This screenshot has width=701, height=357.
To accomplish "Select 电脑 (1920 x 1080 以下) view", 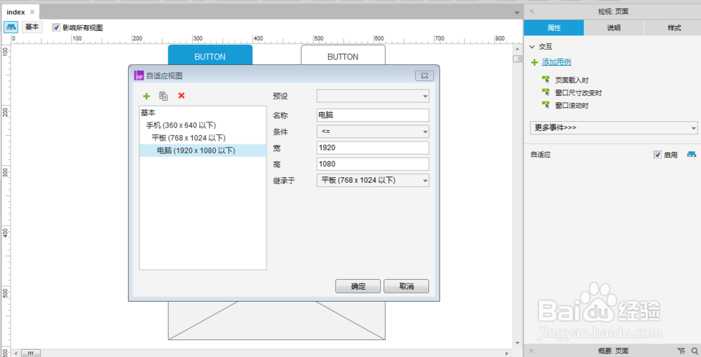I will (x=203, y=150).
